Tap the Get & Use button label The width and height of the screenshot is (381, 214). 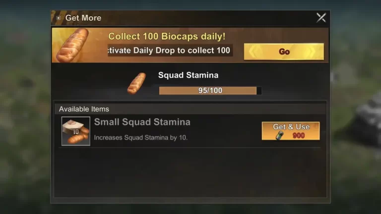click(291, 127)
